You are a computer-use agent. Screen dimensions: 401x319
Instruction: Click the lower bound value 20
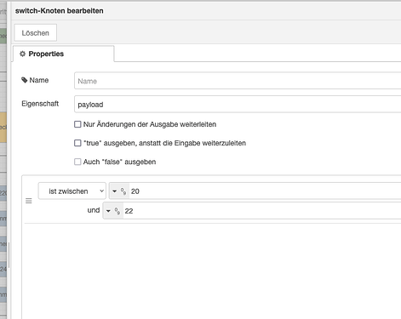135,191
